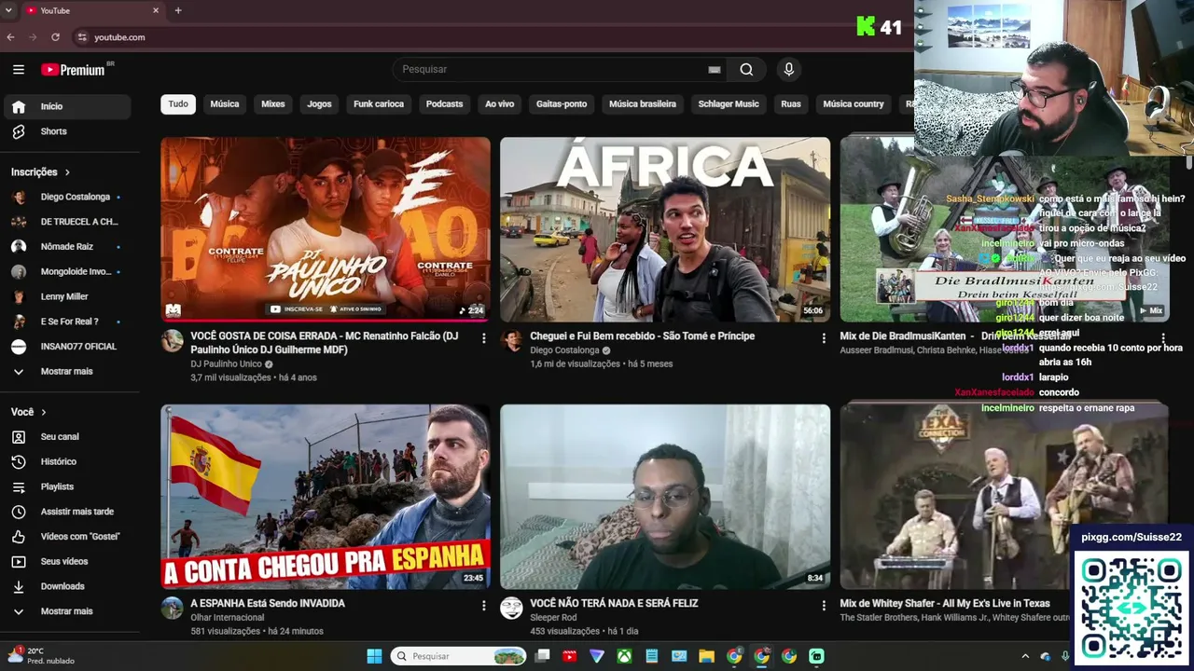Select the Ao vivo filter chip

coord(500,104)
